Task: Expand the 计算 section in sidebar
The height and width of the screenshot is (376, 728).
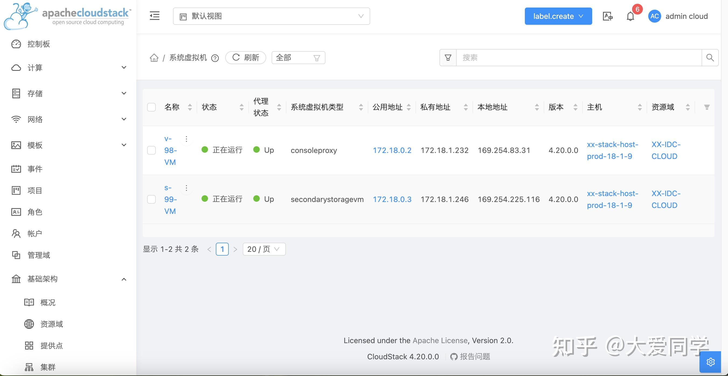Action: 35,68
